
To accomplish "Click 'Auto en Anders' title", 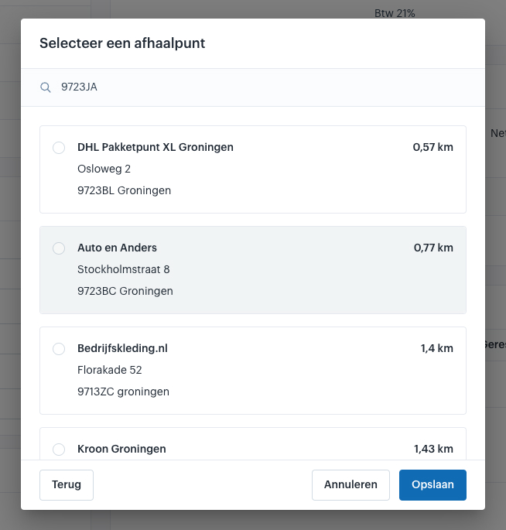I will (117, 248).
